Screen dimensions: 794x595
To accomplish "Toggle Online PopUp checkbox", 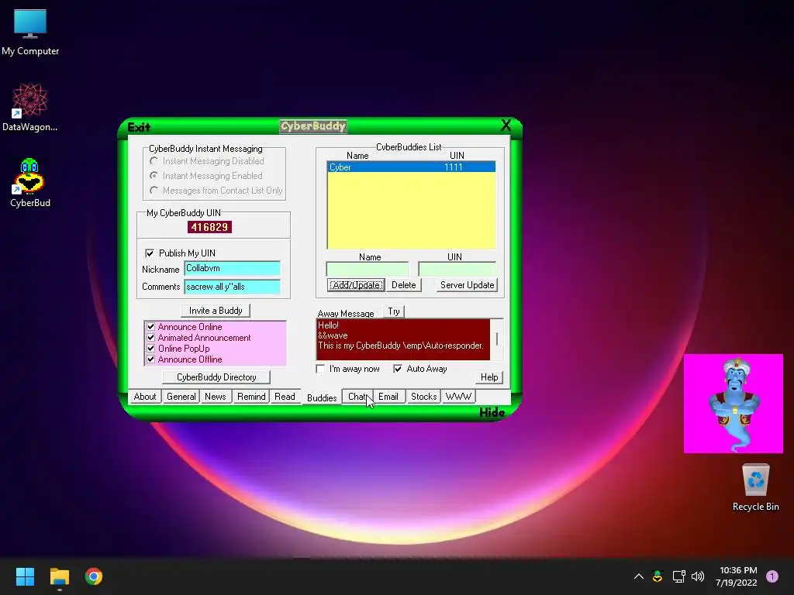I will click(150, 349).
